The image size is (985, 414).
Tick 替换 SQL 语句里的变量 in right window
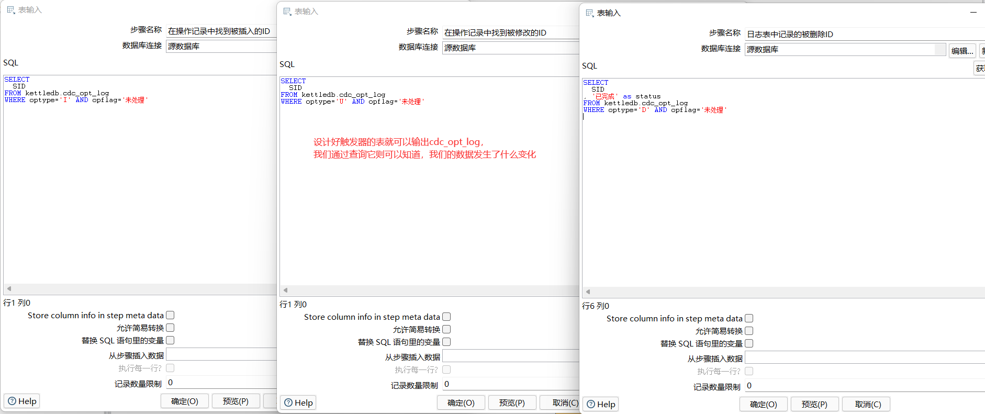coord(749,343)
